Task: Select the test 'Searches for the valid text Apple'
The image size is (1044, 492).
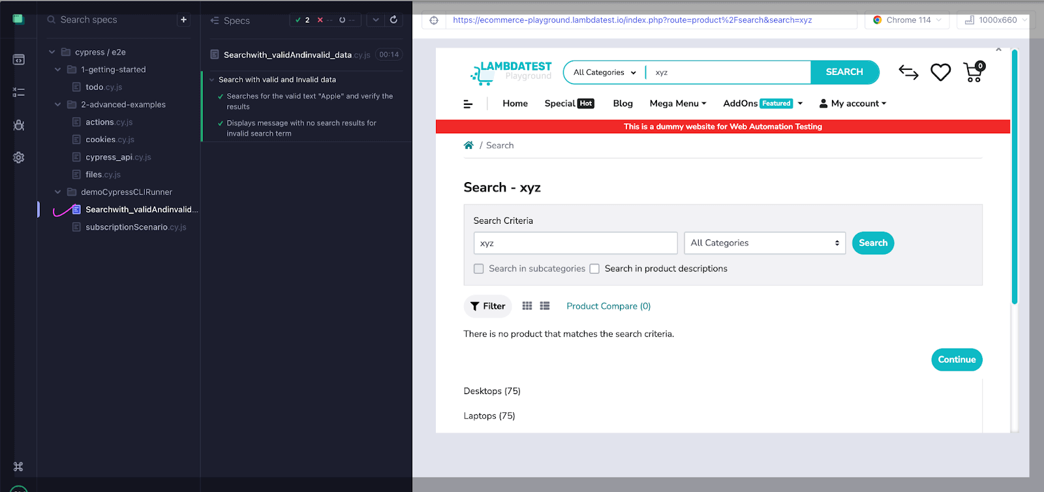Action: point(309,101)
